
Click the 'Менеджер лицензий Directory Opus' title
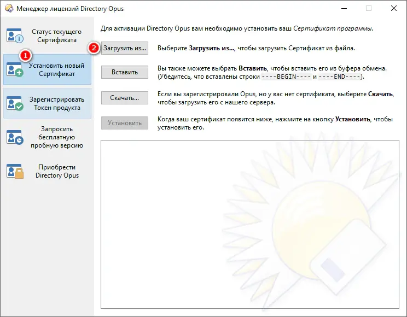click(x=70, y=9)
